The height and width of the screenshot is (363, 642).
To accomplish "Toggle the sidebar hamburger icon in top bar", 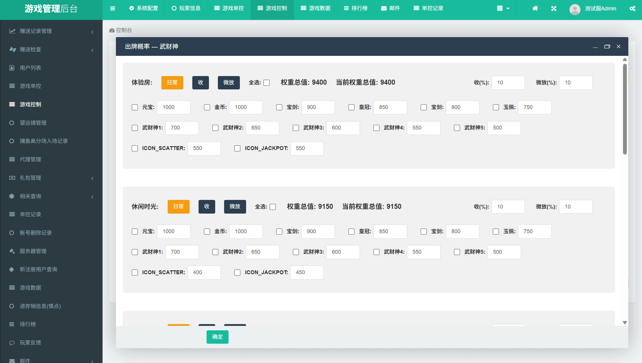I will click(113, 9).
